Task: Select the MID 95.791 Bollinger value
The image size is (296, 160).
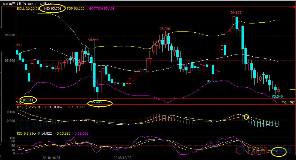Action: pyautogui.click(x=53, y=8)
